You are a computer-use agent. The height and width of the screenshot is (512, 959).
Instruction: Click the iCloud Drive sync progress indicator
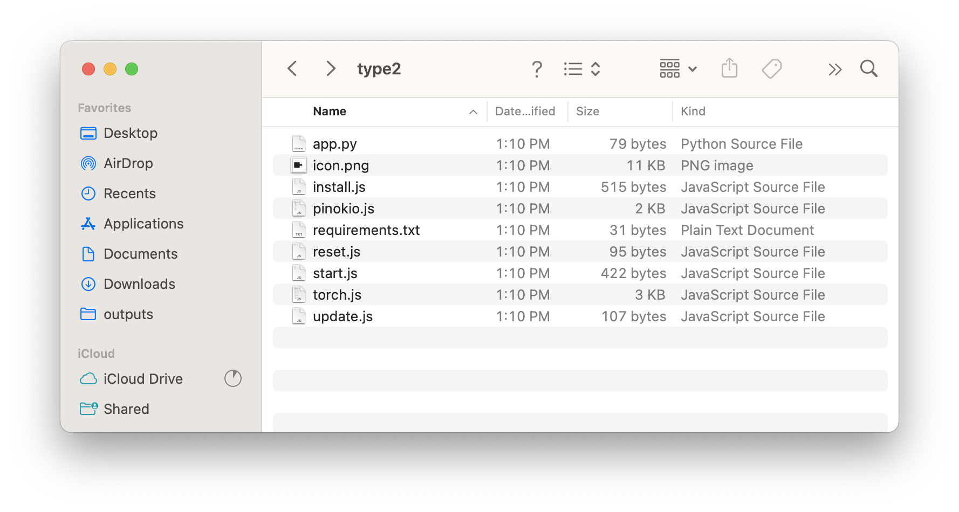pos(233,378)
